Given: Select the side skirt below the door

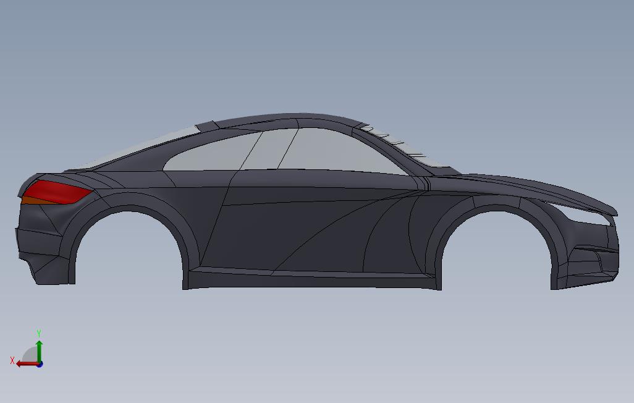Looking at the screenshot, I should click(311, 279).
